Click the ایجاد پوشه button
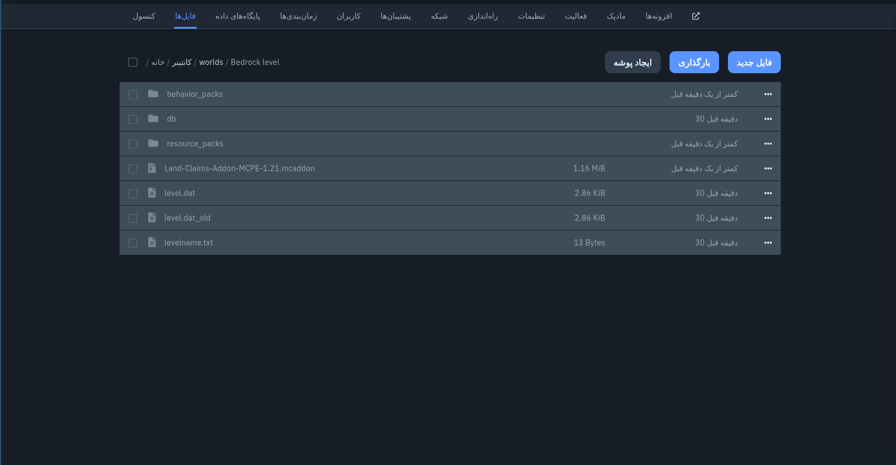Image resolution: width=896 pixels, height=465 pixels. coord(633,62)
